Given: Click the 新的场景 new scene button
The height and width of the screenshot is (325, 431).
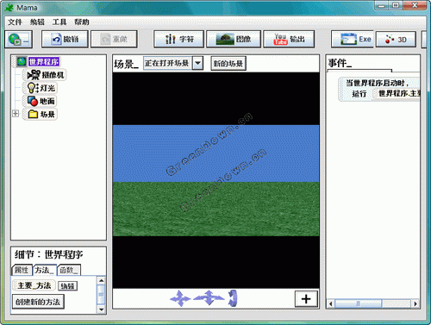Looking at the screenshot, I should pos(228,63).
